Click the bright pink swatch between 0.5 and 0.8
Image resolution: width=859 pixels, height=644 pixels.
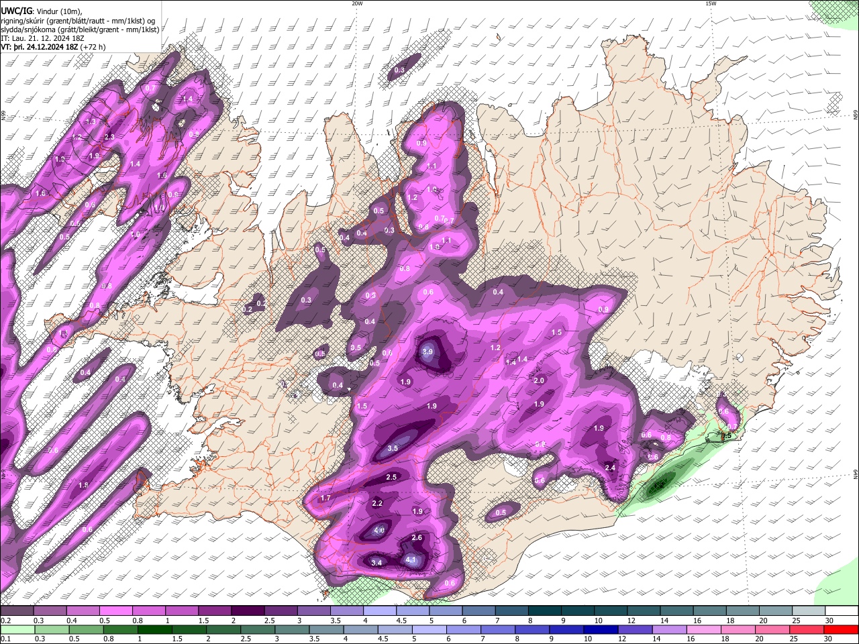point(115,611)
